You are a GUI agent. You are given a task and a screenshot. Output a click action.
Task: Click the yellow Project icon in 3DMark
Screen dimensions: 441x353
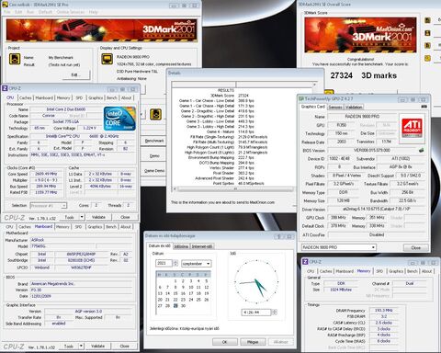[x=15, y=59]
